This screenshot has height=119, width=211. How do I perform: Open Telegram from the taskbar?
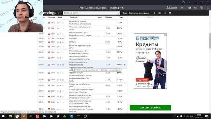coord(24,116)
